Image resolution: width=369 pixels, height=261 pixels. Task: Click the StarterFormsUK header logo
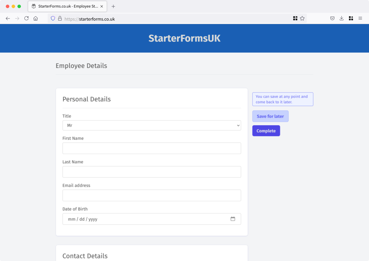(x=184, y=38)
